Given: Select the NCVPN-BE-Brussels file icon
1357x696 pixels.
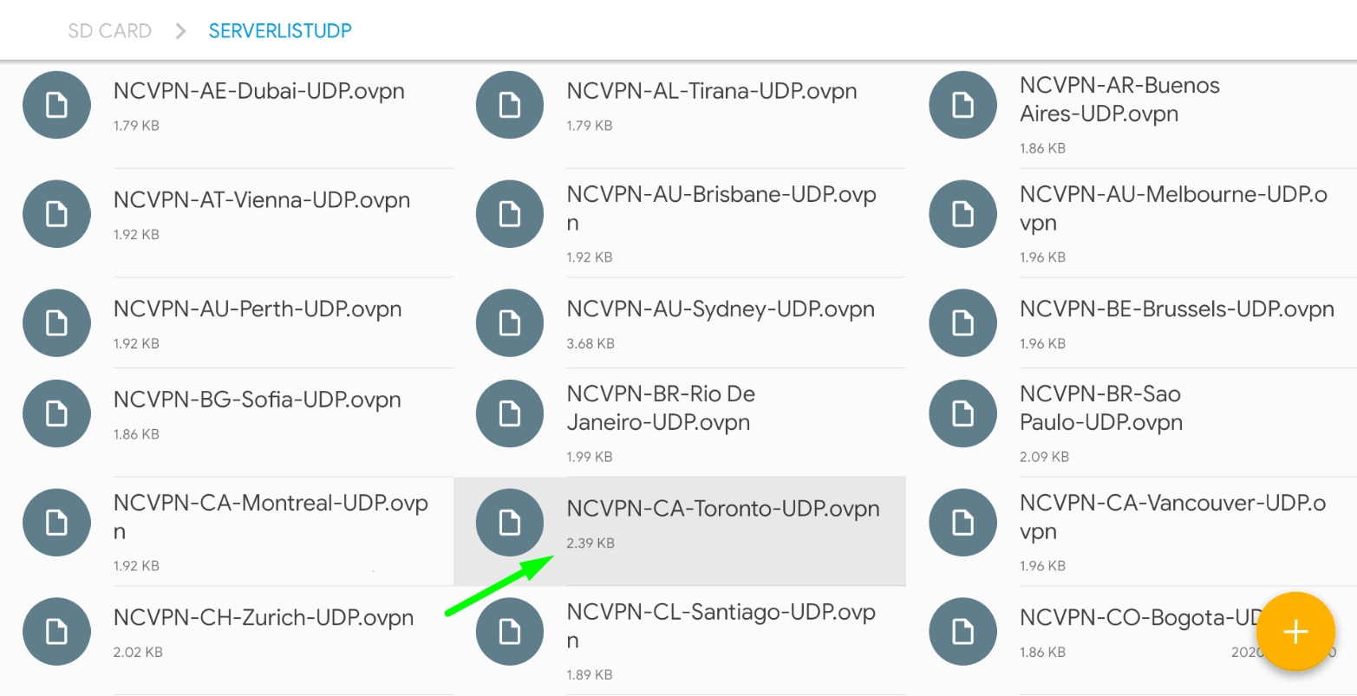Looking at the screenshot, I should click(962, 323).
